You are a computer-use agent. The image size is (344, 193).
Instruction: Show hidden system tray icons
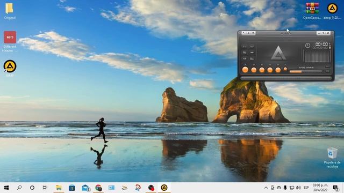tap(266, 188)
